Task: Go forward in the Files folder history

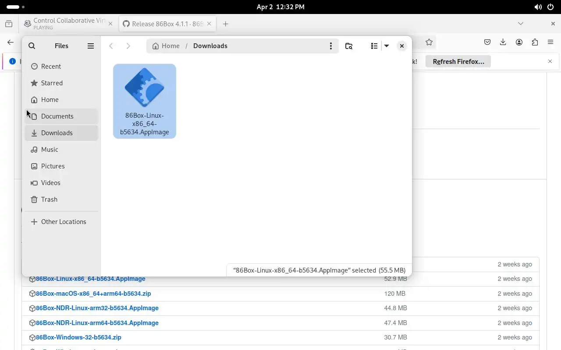Action: 128,45
